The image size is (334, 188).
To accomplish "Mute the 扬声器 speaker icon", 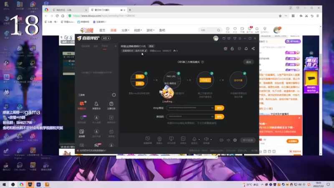I will pyautogui.click(x=206, y=140).
